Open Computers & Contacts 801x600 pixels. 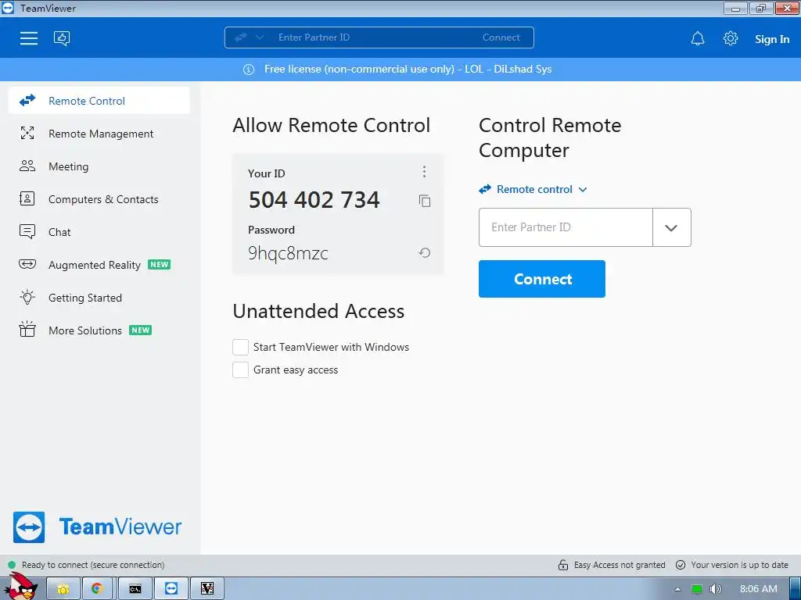99,199
